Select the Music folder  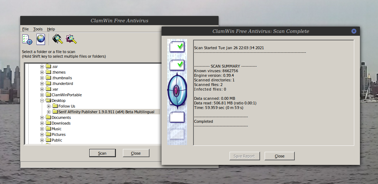click(x=56, y=129)
